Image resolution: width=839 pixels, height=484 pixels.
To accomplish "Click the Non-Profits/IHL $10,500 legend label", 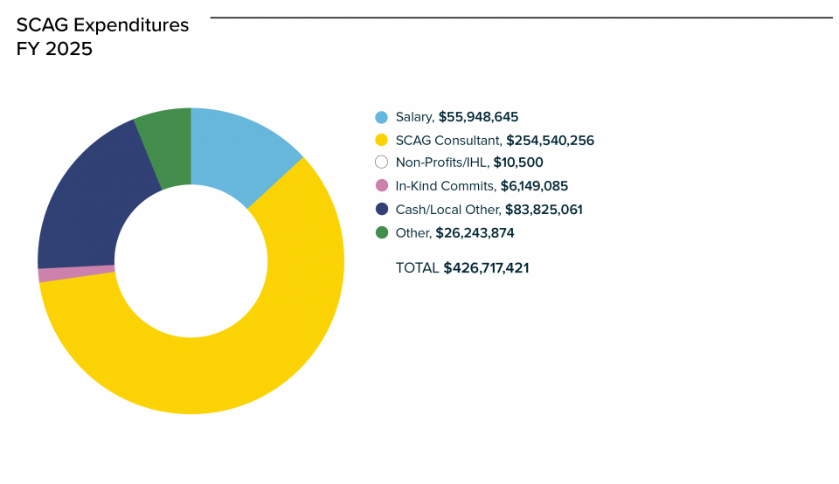I will click(469, 162).
